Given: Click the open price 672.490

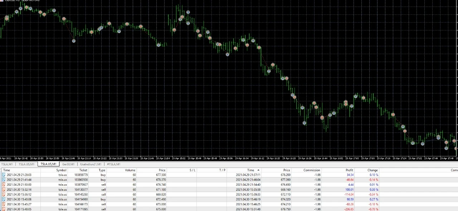Looking at the screenshot, I should [x=161, y=199].
